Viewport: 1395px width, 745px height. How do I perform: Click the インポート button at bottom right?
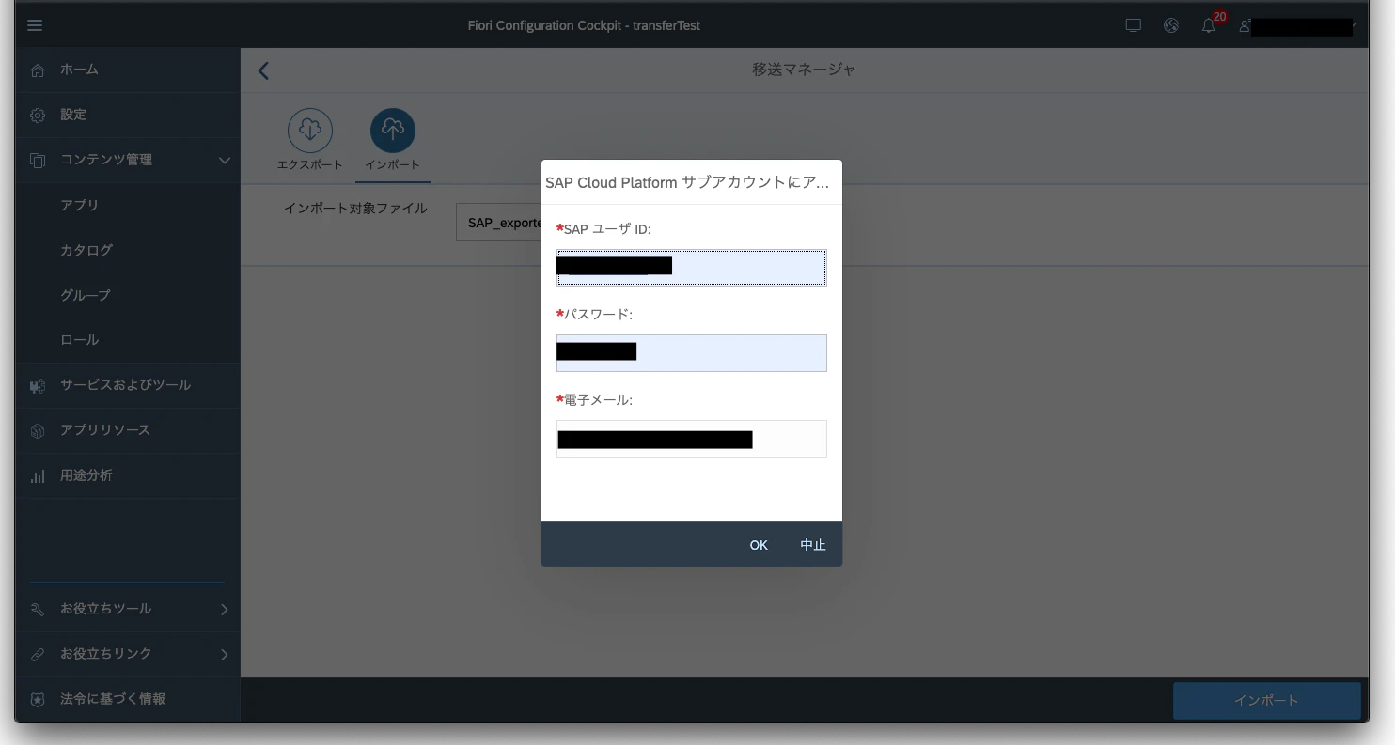[x=1266, y=701]
